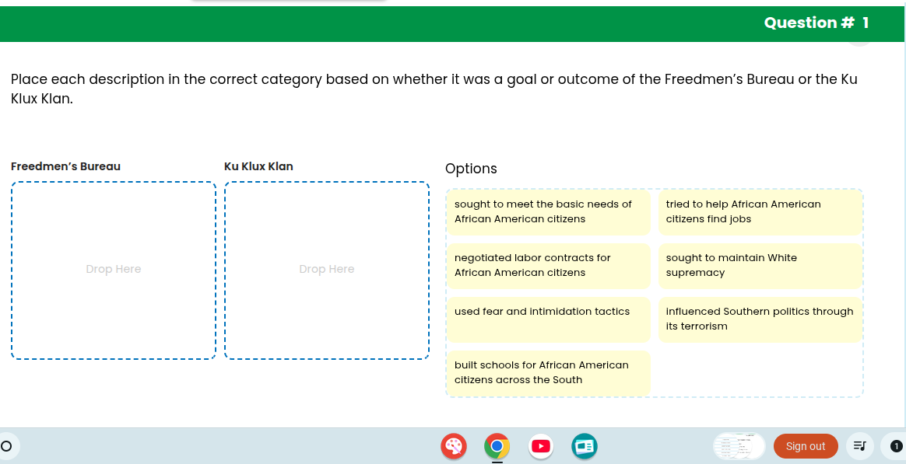Open the teal news reader app on the shelf
This screenshot has width=906, height=464.
(x=584, y=446)
